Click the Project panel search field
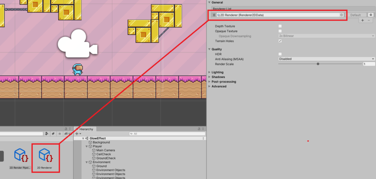The height and width of the screenshot is (179, 376). [21, 134]
